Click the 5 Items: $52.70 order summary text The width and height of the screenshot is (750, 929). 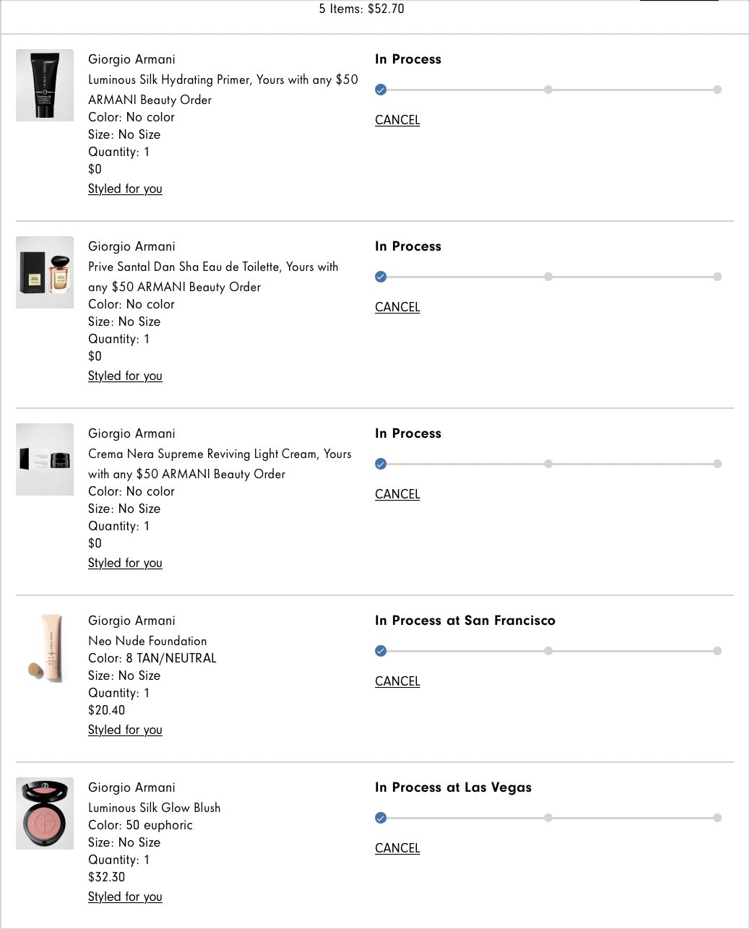[360, 9]
